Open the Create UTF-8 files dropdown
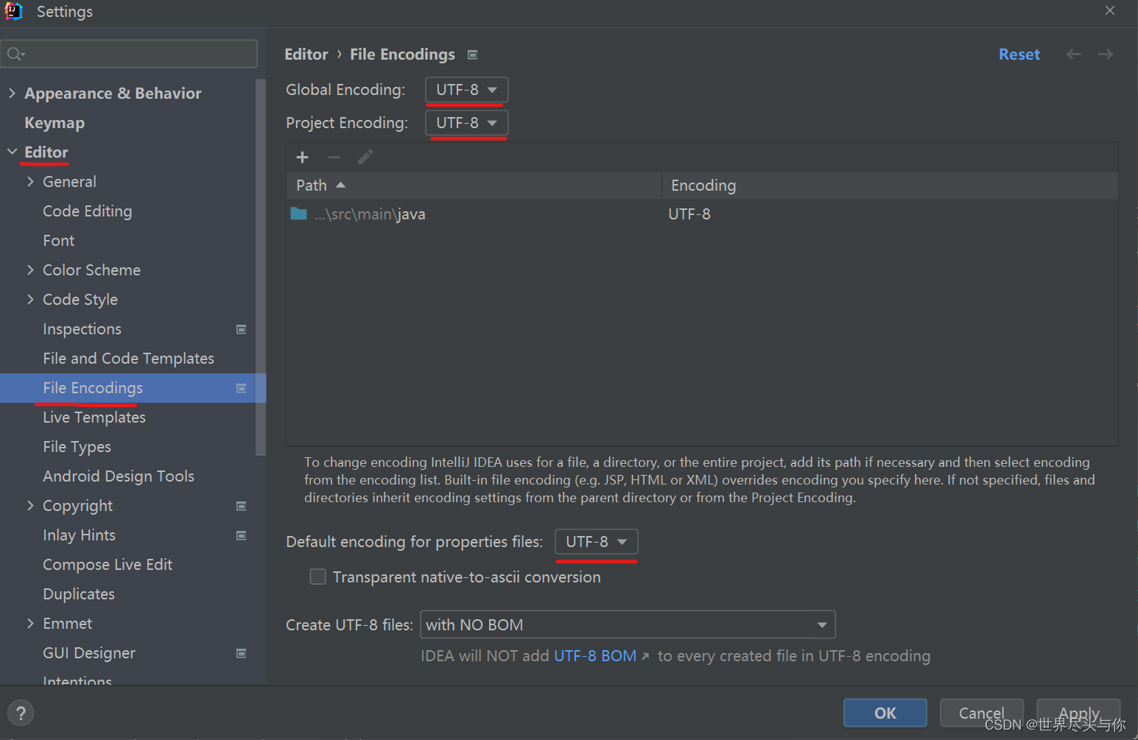The image size is (1138, 740). [628, 624]
